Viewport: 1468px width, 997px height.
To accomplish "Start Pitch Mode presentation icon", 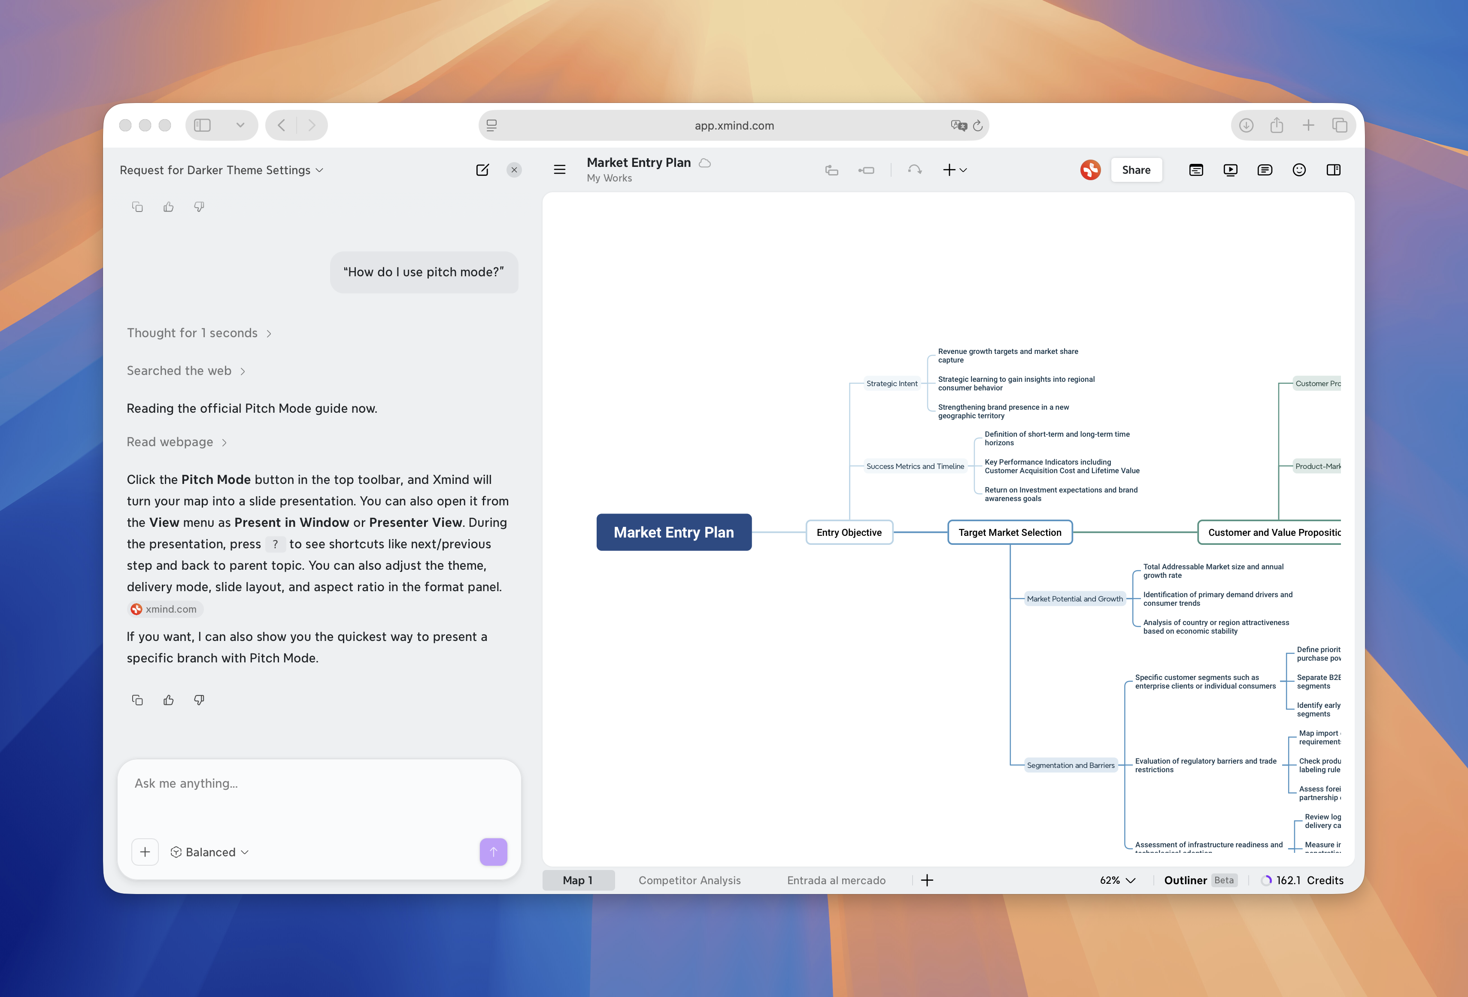I will [x=1231, y=170].
